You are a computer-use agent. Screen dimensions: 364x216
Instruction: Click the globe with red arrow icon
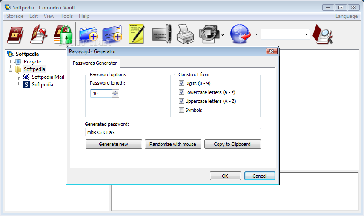[x=240, y=34]
